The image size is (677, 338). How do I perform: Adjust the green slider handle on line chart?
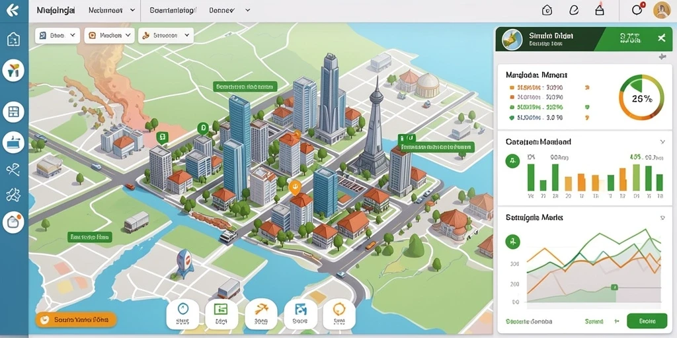[x=615, y=287]
